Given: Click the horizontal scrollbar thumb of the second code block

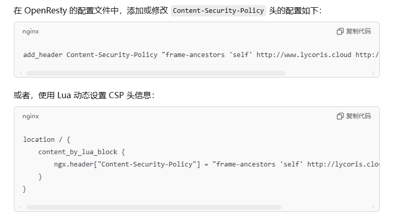Looking at the screenshot, I should click(x=154, y=208).
